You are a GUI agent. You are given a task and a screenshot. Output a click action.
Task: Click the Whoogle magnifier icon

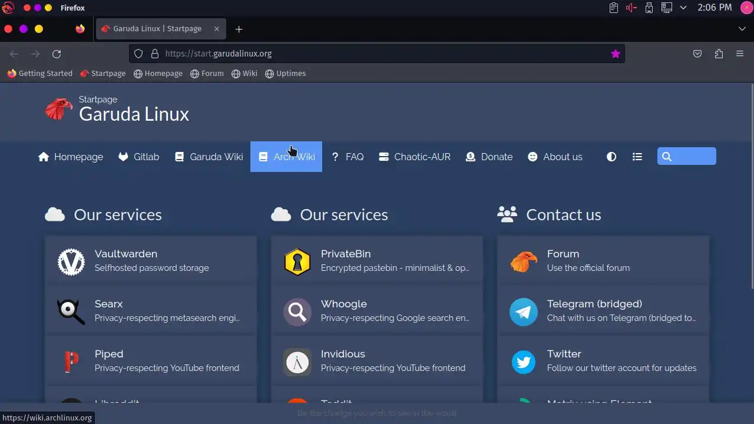(297, 312)
